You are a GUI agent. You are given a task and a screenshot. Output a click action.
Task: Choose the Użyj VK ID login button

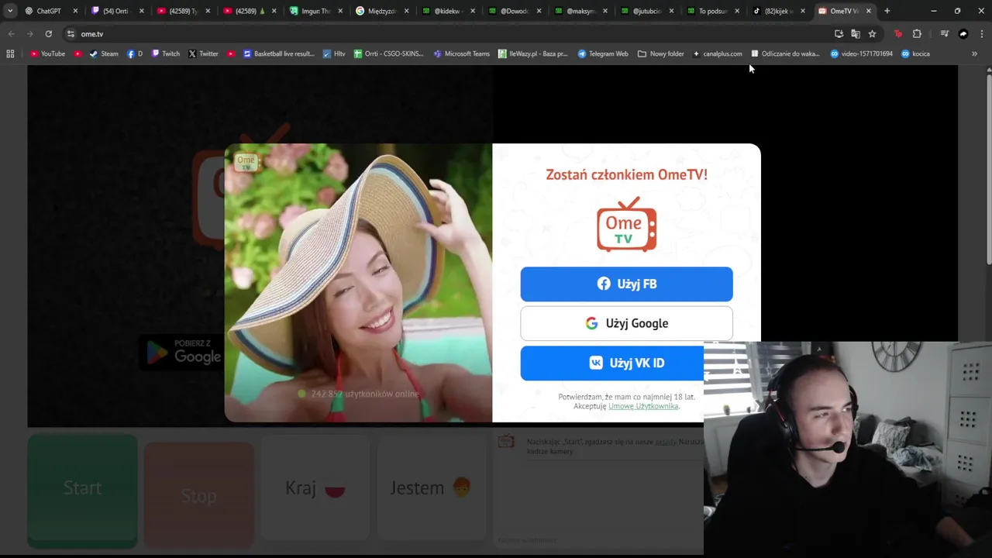[x=626, y=363]
